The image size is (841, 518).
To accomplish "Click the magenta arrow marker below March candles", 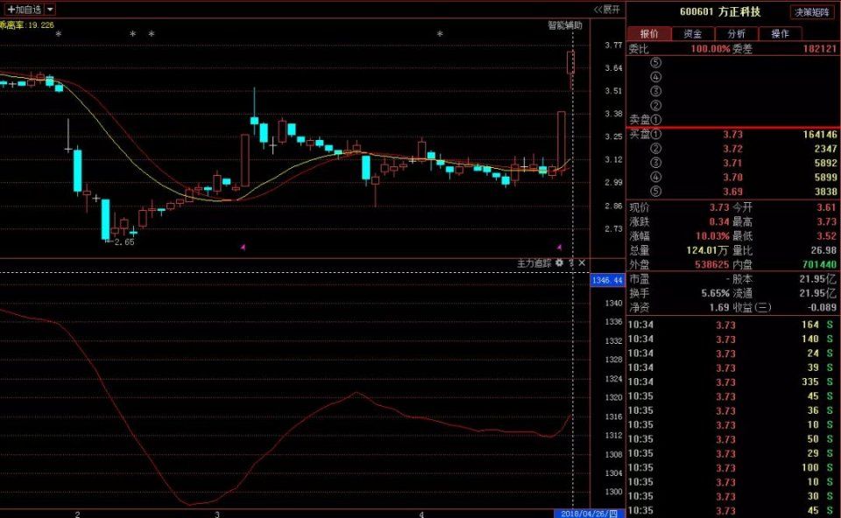I will (243, 248).
